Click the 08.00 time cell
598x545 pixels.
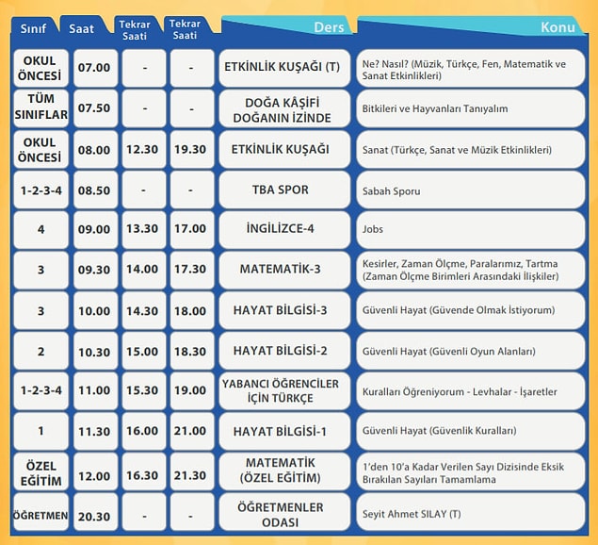(95, 149)
